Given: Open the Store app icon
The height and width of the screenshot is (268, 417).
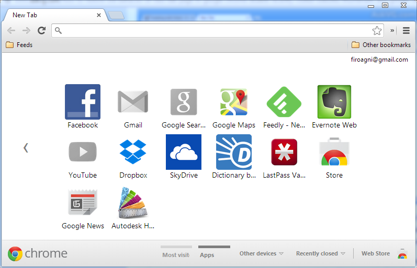Looking at the screenshot, I should click(x=334, y=152).
